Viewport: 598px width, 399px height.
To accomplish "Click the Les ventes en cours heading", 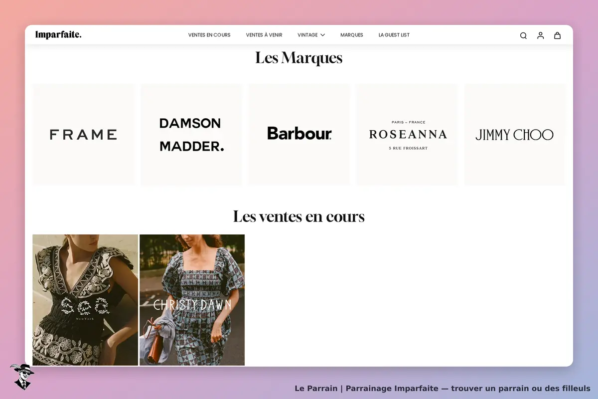I will (x=299, y=216).
